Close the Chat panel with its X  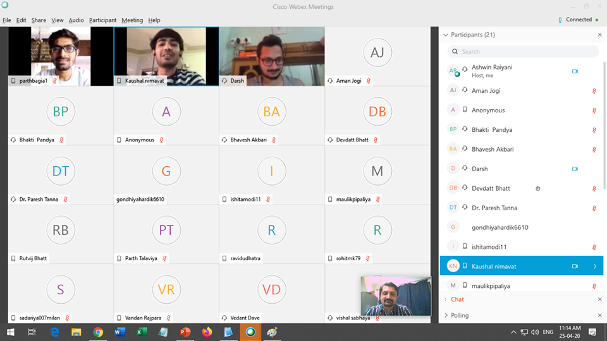click(x=599, y=299)
